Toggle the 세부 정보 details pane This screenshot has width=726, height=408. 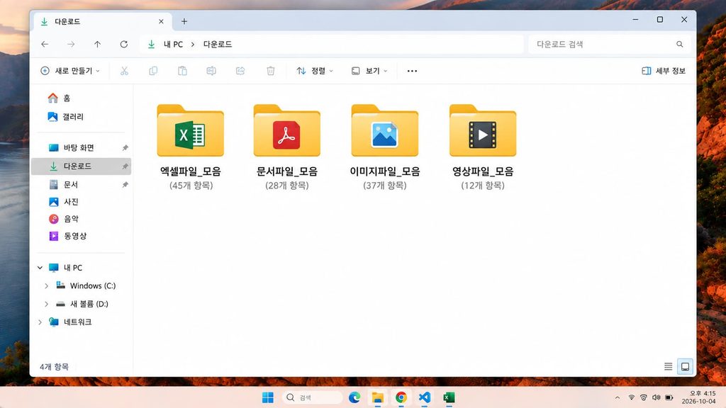(x=664, y=71)
